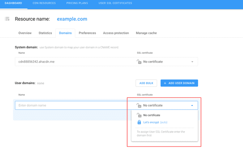243x164 pixels.
Task: Open CDN Resources in top navigation
Action: click(44, 3)
